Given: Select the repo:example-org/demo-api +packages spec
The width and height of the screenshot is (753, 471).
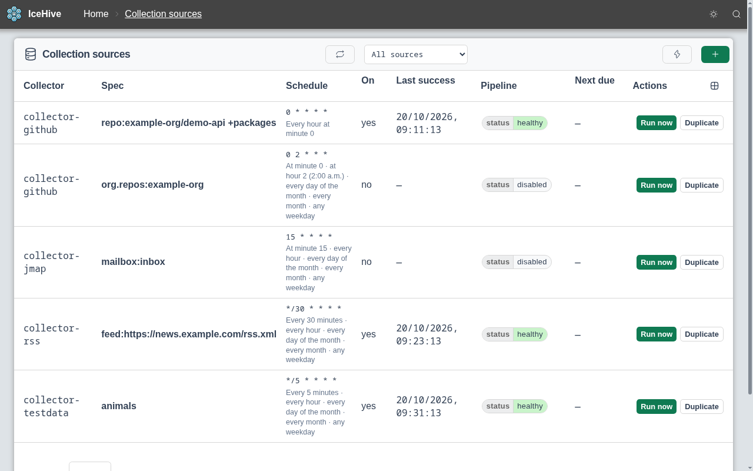Looking at the screenshot, I should pyautogui.click(x=189, y=123).
